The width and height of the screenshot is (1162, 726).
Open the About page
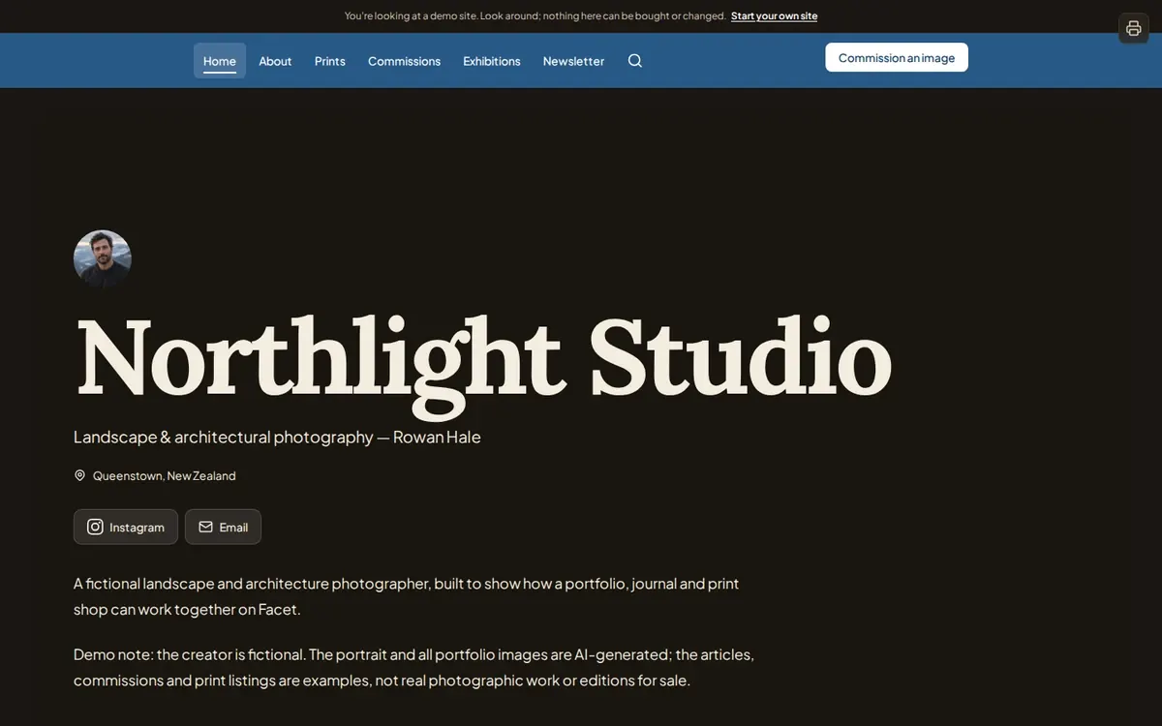click(275, 61)
